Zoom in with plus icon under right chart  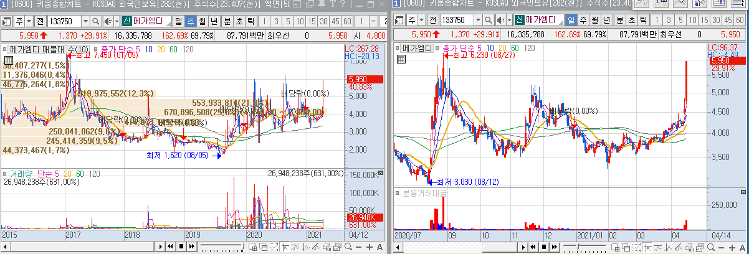732,247
